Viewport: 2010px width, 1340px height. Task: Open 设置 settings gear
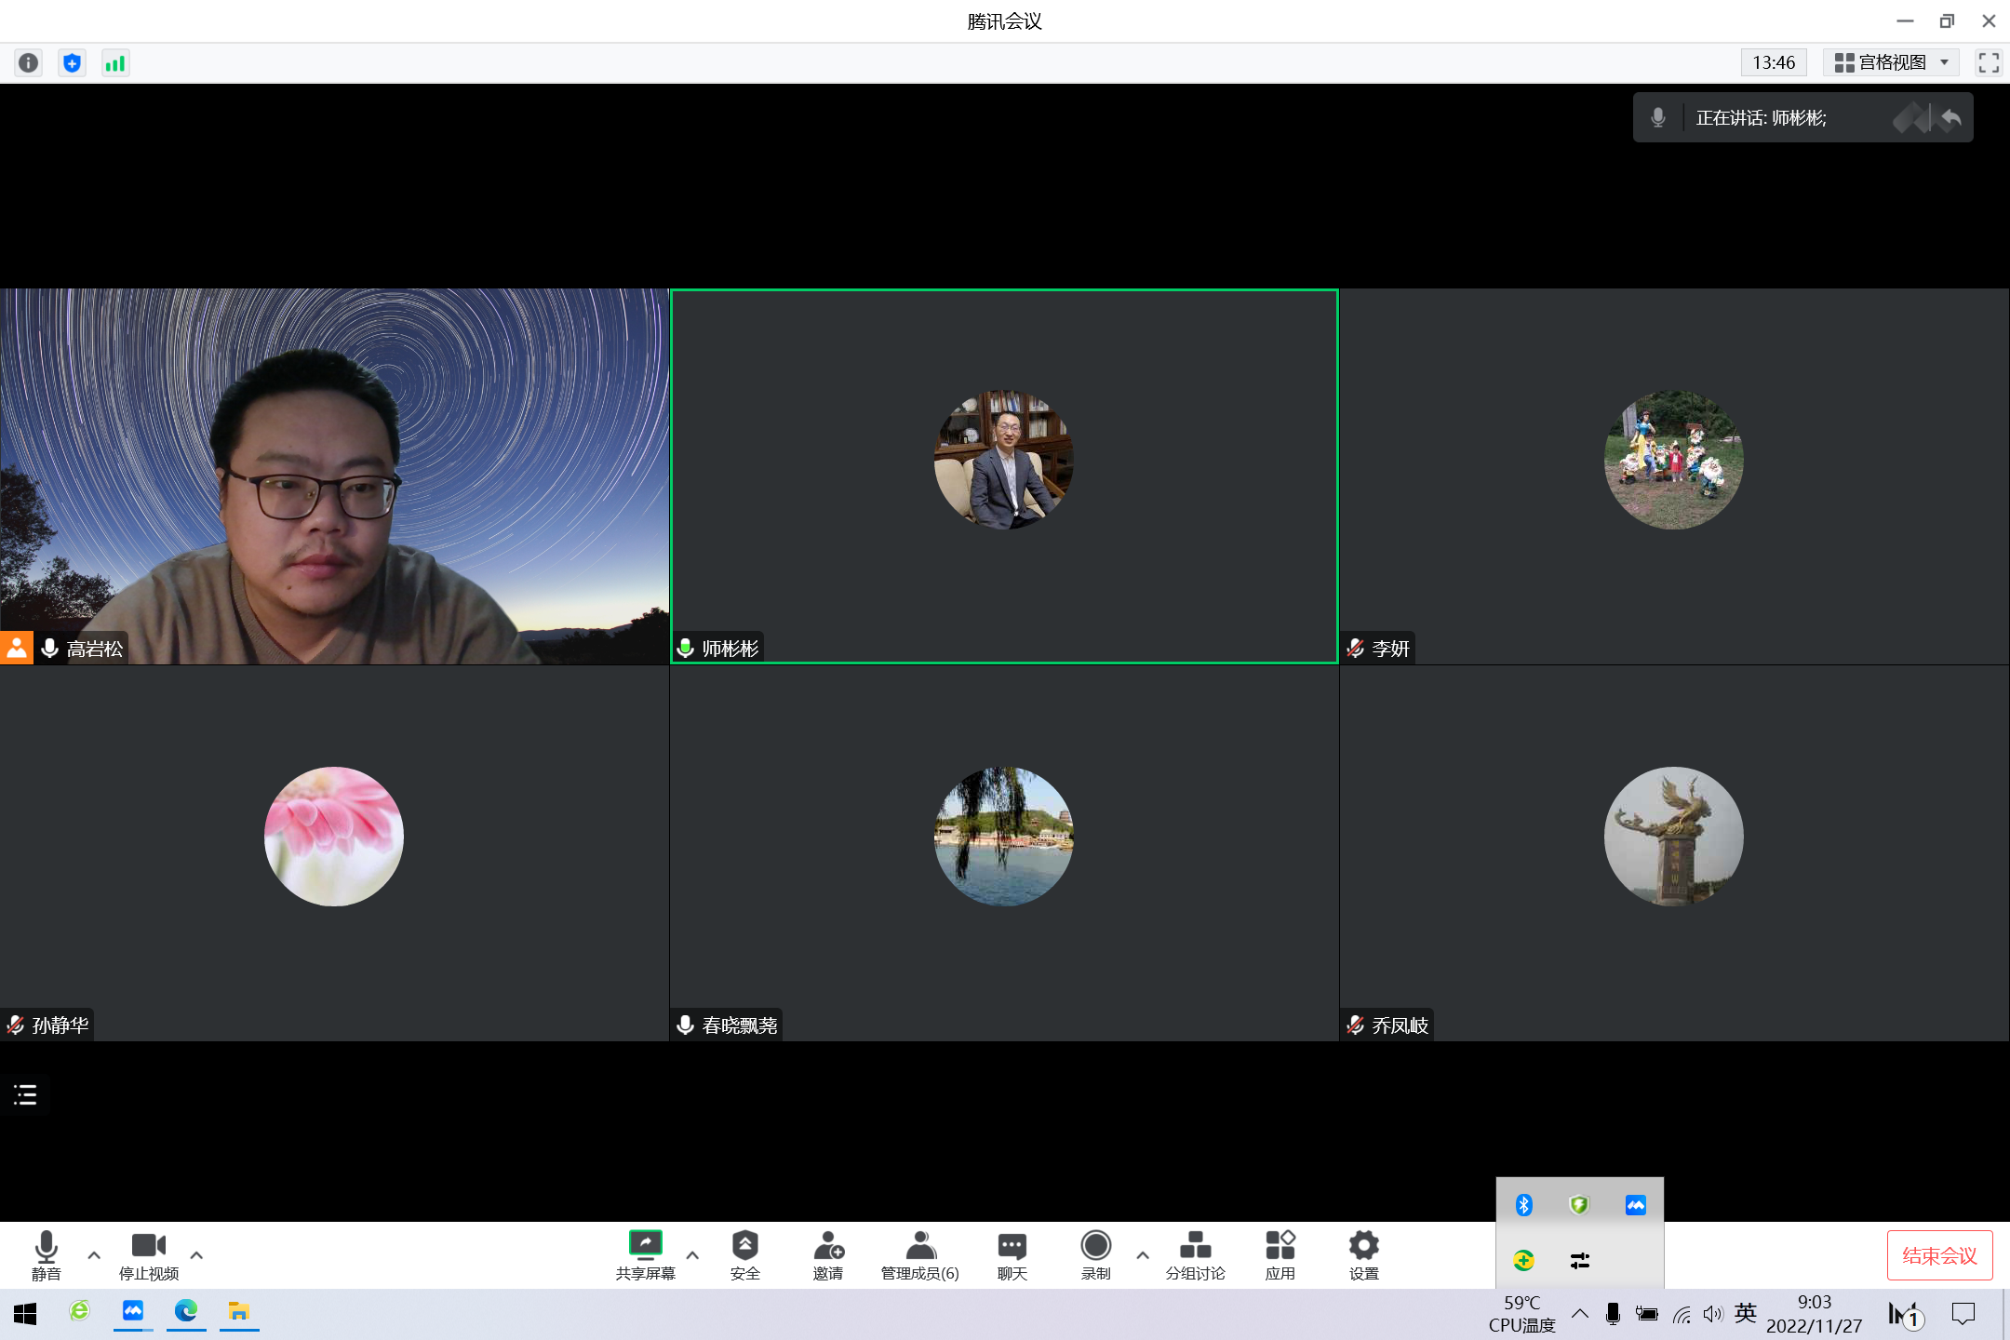[1364, 1254]
